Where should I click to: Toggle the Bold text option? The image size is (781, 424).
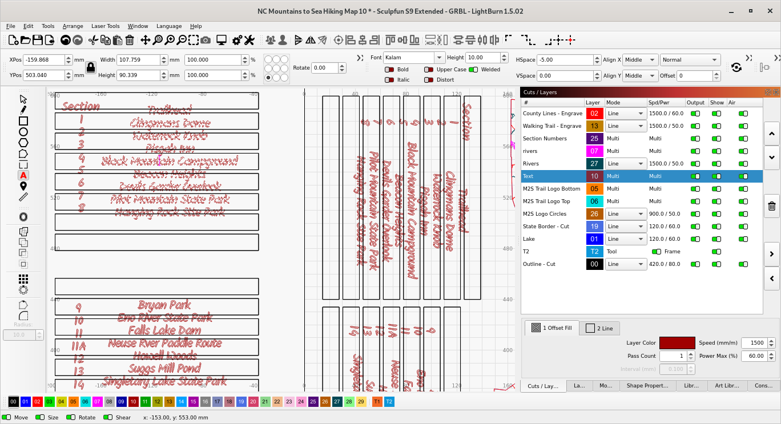(389, 70)
